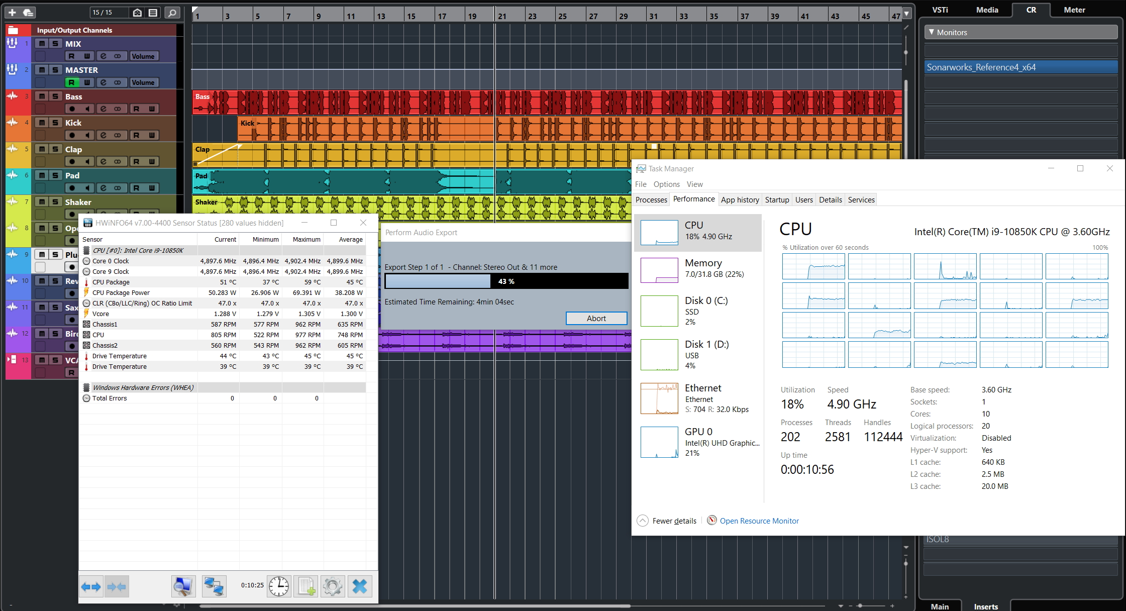Open Edit Channel Settings on Bass track
Viewport: 1126px width, 611px height.
tap(103, 109)
